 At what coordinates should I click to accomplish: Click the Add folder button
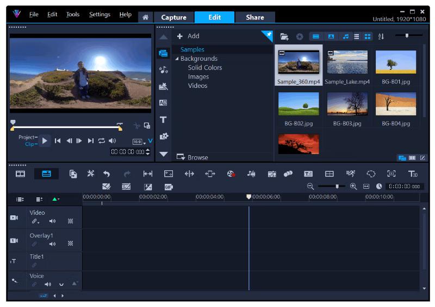[188, 36]
